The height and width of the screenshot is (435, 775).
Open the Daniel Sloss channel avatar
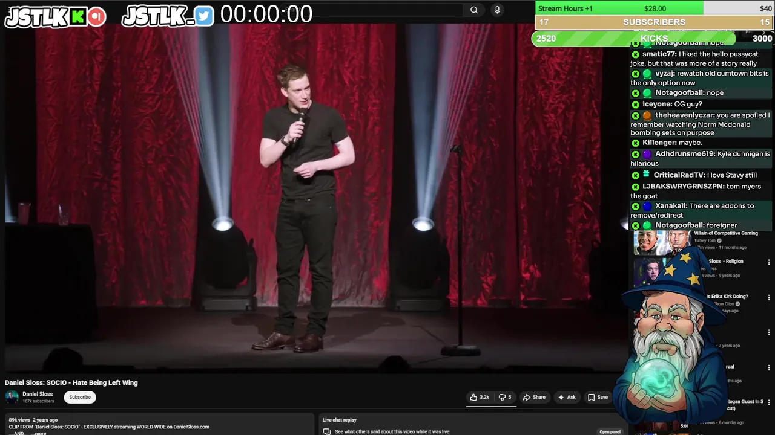tap(12, 397)
